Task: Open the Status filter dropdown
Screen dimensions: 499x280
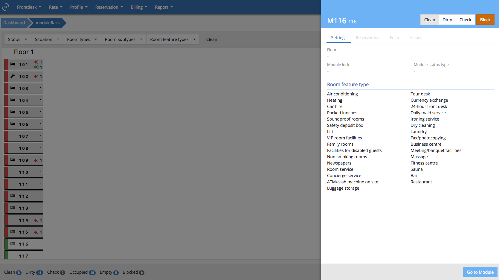Action: (x=17, y=39)
